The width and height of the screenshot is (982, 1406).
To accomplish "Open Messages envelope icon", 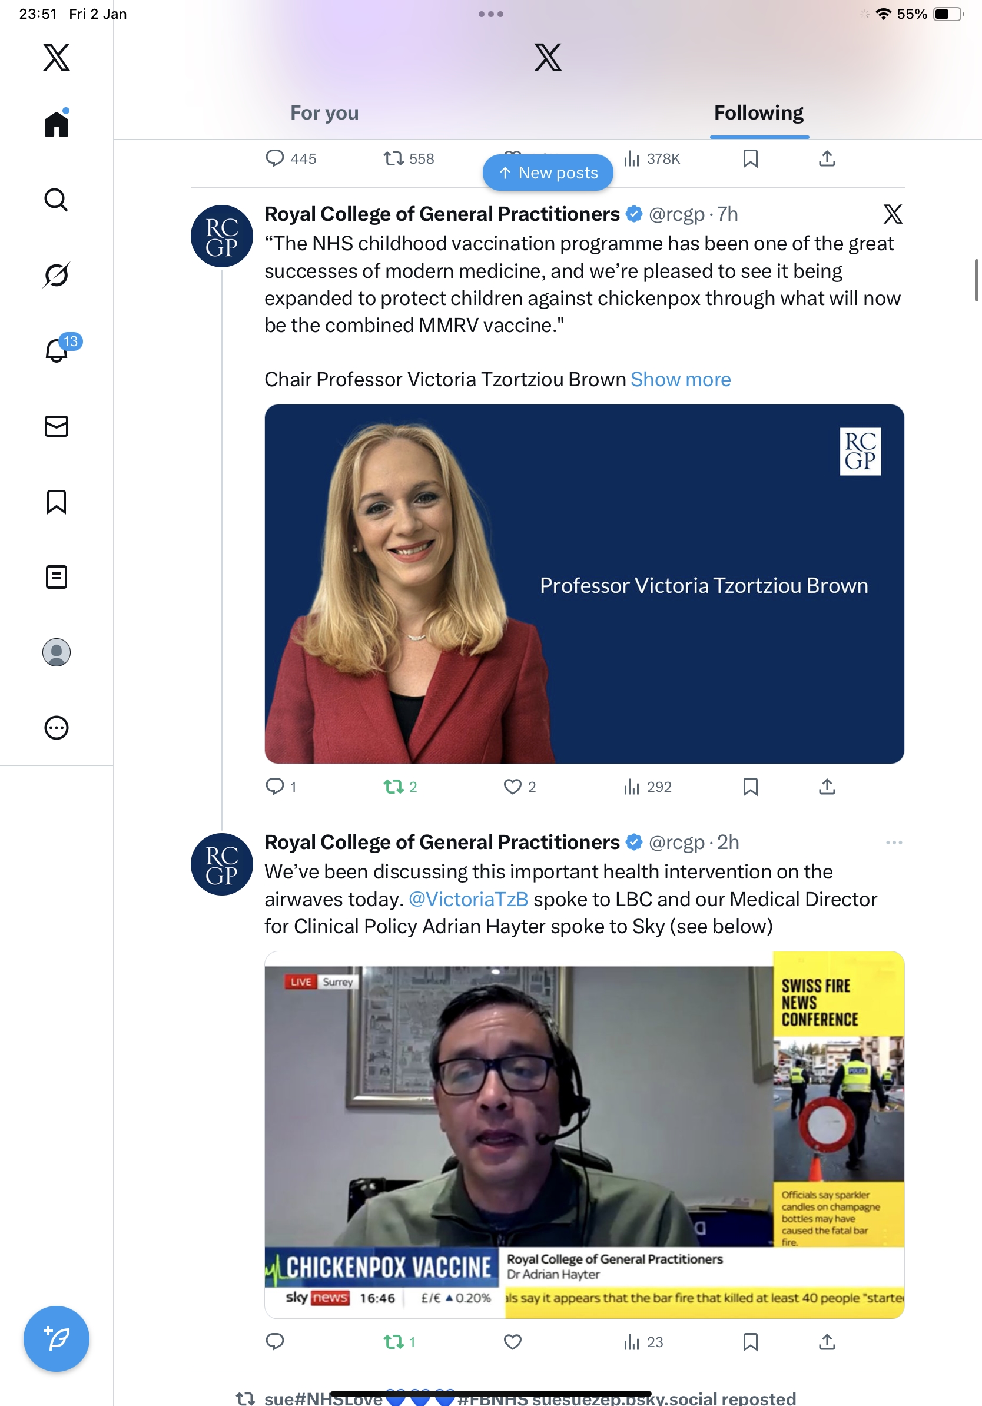I will pos(57,426).
